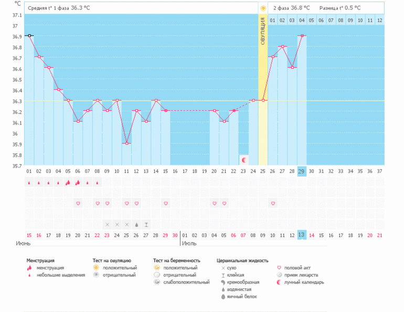Click the positive ovulation test legend icon
This screenshot has width=404, height=312.
click(96, 267)
